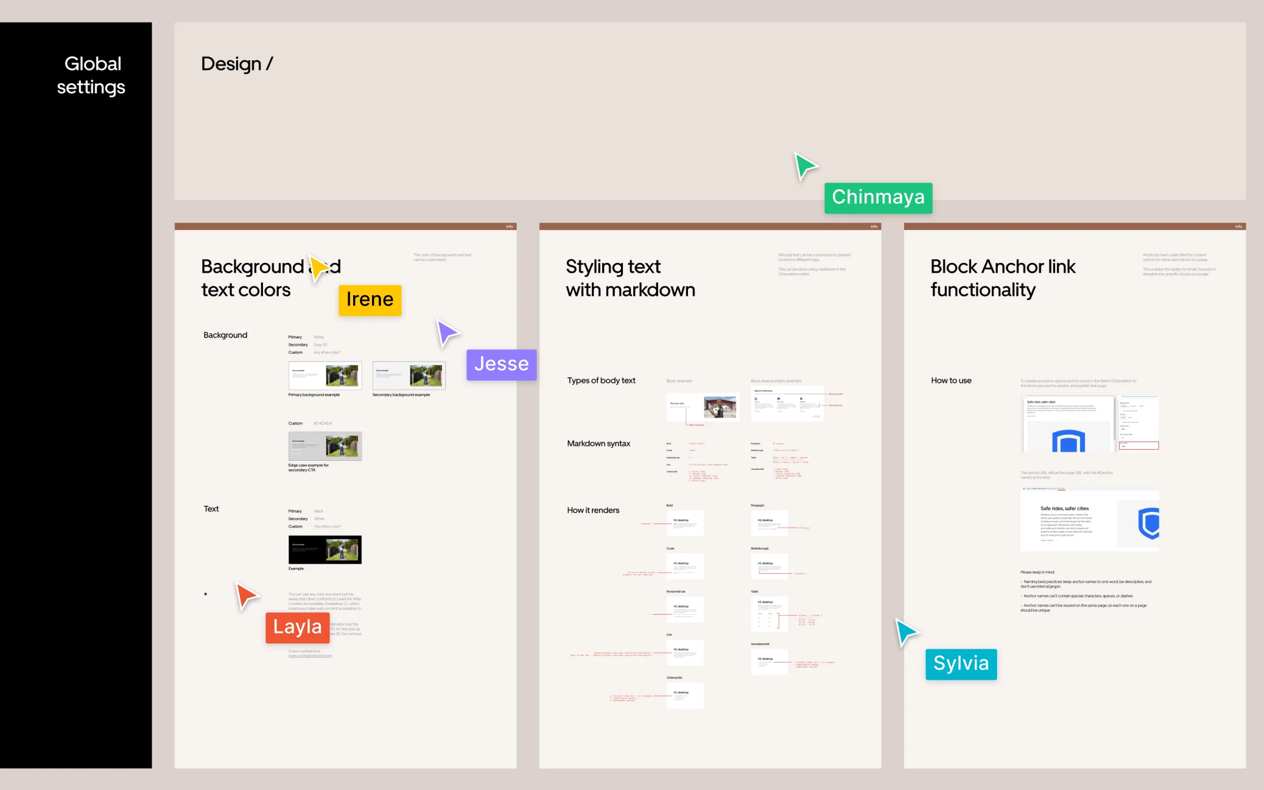Select the Sylvia name tag

pyautogui.click(x=961, y=663)
